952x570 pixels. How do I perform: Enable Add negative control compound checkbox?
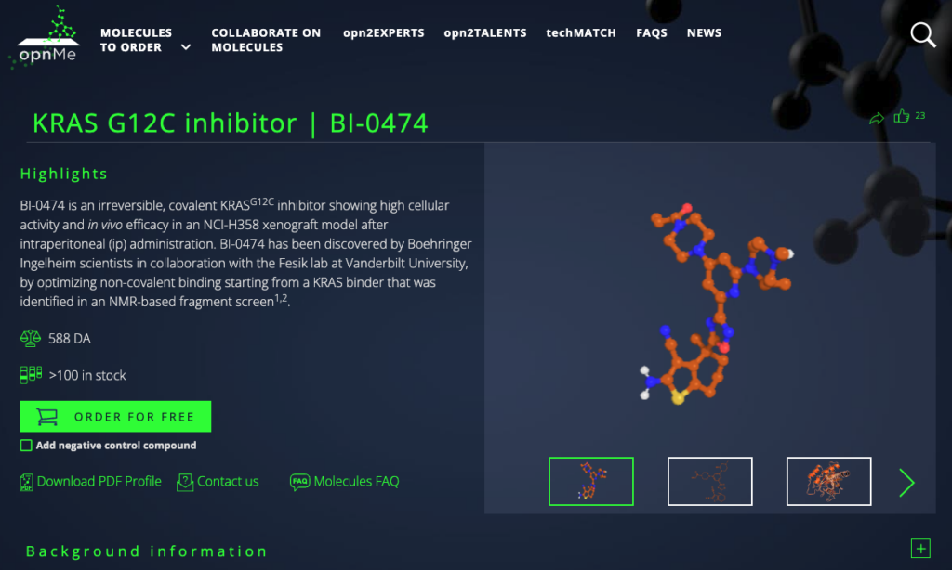point(26,446)
